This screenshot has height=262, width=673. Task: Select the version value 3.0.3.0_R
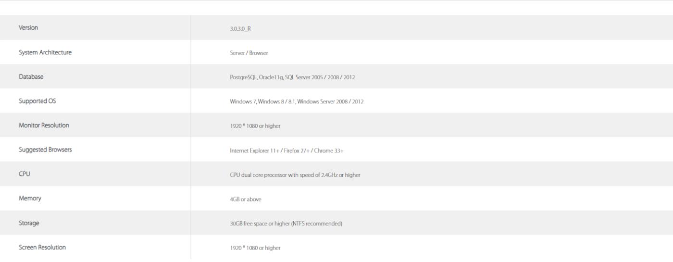click(241, 28)
